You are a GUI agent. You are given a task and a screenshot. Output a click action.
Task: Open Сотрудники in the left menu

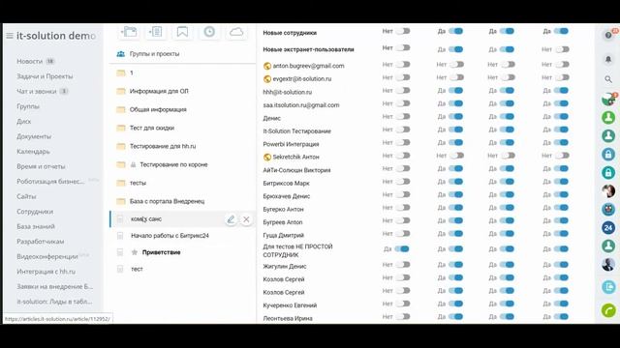pyautogui.click(x=35, y=212)
